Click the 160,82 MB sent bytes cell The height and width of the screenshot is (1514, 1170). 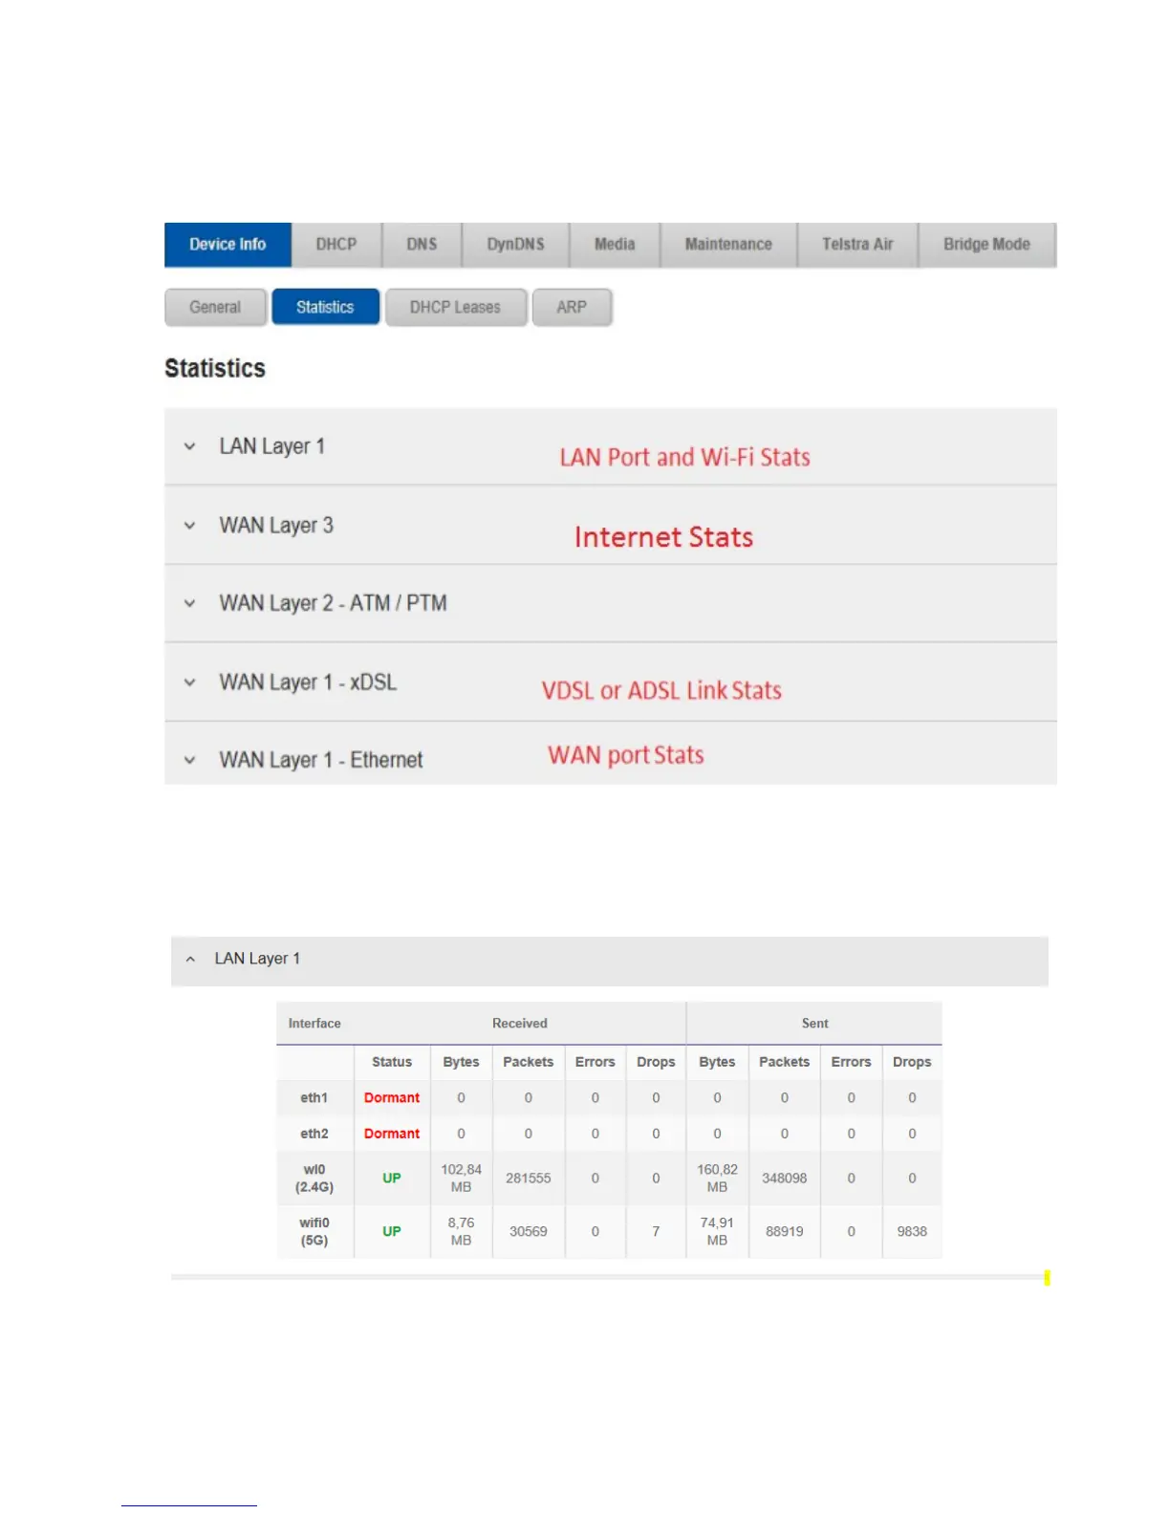pyautogui.click(x=717, y=1179)
